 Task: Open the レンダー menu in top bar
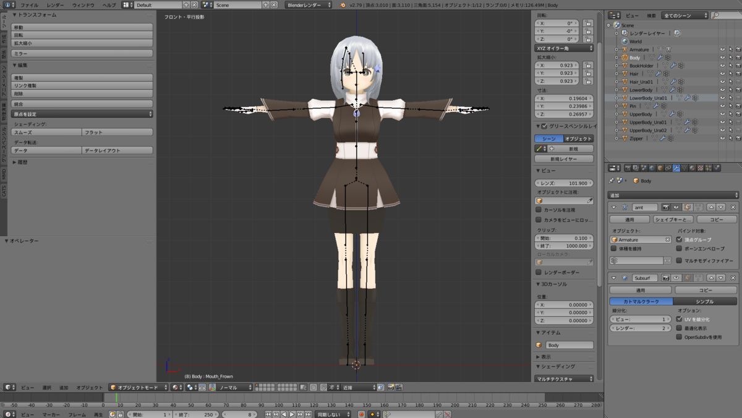(x=55, y=5)
